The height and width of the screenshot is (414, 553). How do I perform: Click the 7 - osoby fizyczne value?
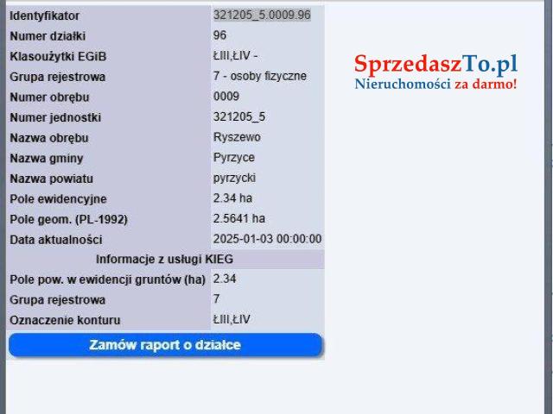[x=259, y=76]
